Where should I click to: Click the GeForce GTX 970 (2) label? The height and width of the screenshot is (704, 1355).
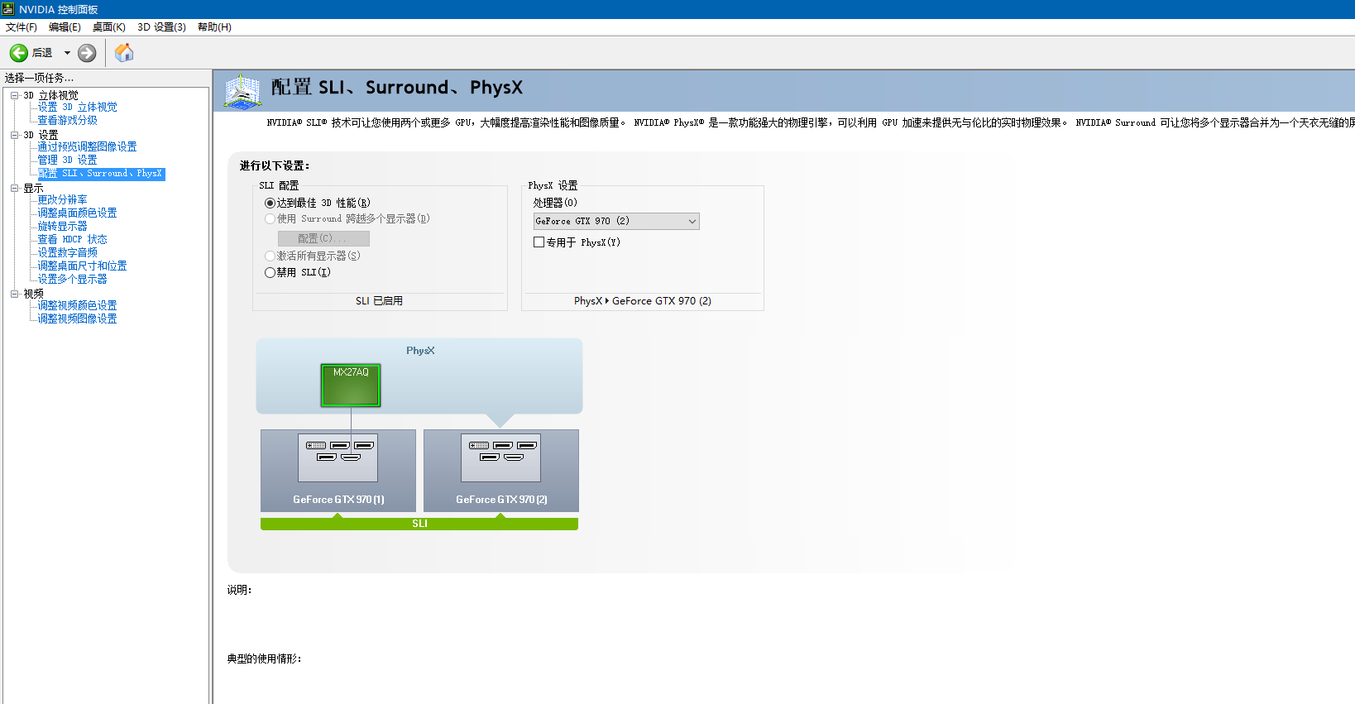coord(501,500)
